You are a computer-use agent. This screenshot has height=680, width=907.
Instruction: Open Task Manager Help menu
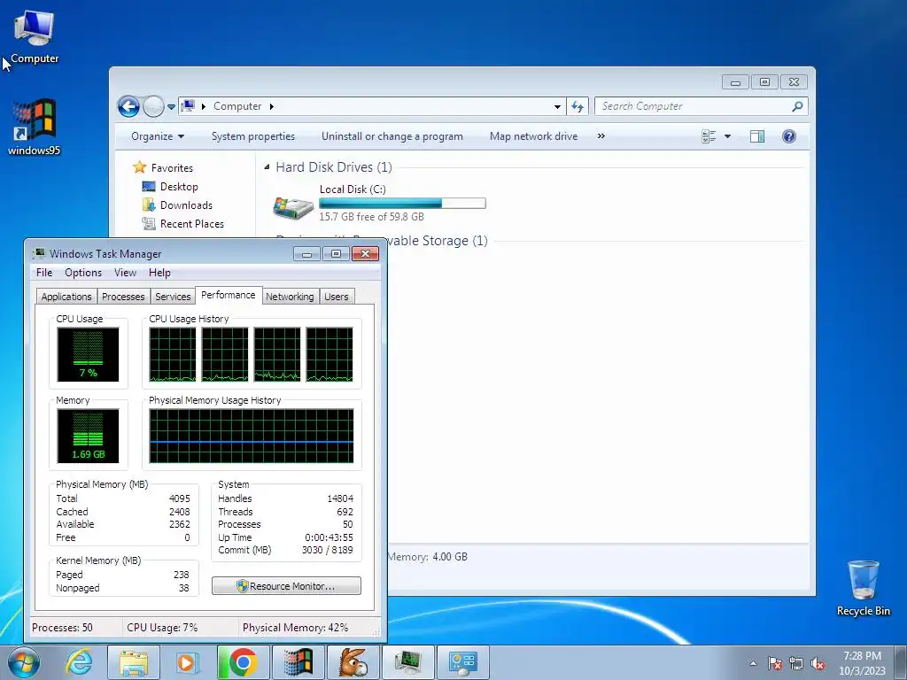tap(159, 273)
